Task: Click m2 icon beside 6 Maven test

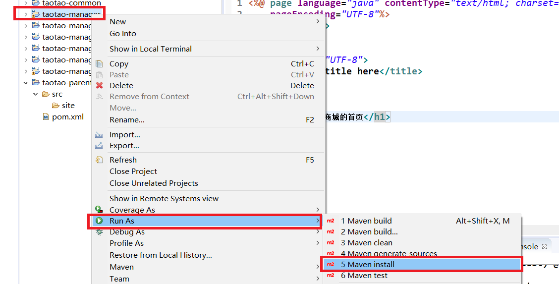Action: click(x=331, y=276)
